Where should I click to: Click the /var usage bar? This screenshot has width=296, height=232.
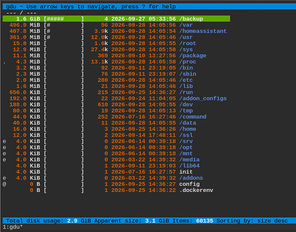[64, 25]
